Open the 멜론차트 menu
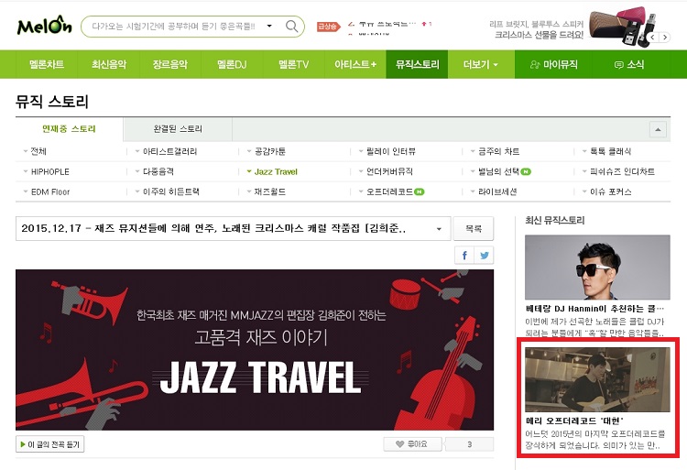The image size is (687, 470). [47, 64]
